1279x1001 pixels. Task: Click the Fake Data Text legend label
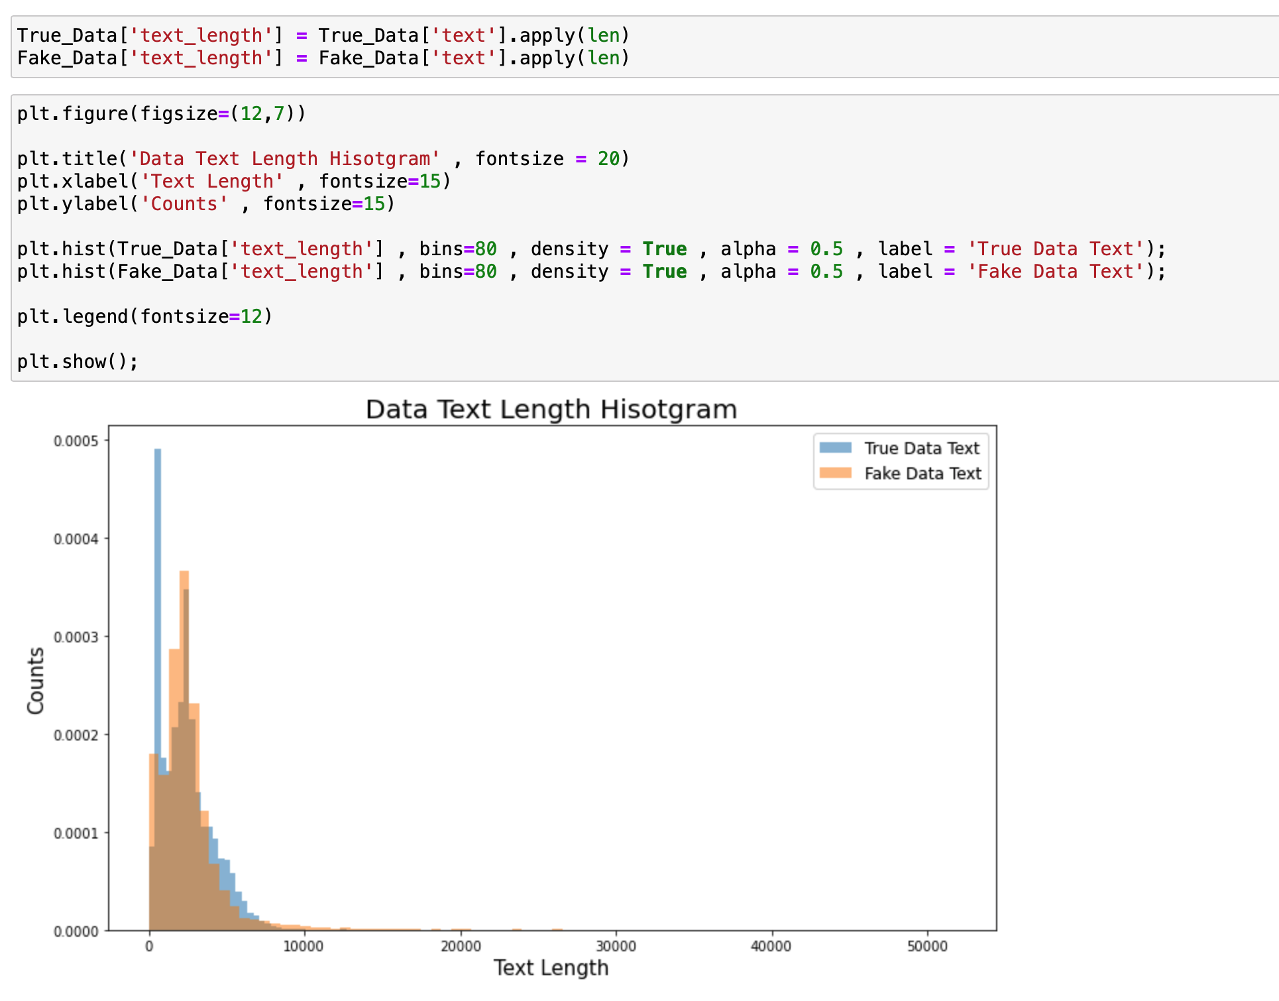pyautogui.click(x=922, y=474)
